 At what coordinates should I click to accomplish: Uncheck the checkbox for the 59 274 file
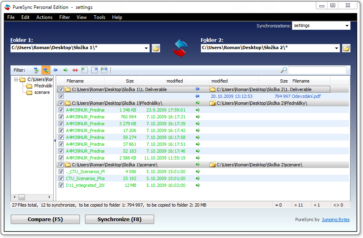coord(61,137)
